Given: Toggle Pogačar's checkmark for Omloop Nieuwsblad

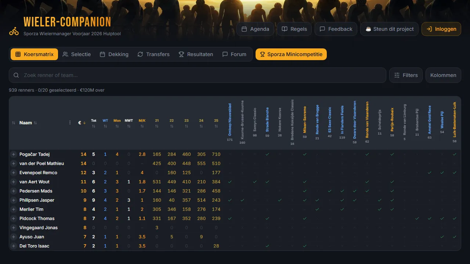Looking at the screenshot, I should point(230,154).
